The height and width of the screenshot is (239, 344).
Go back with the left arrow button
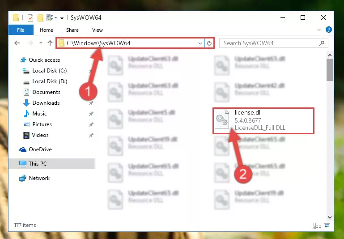pyautogui.click(x=17, y=43)
